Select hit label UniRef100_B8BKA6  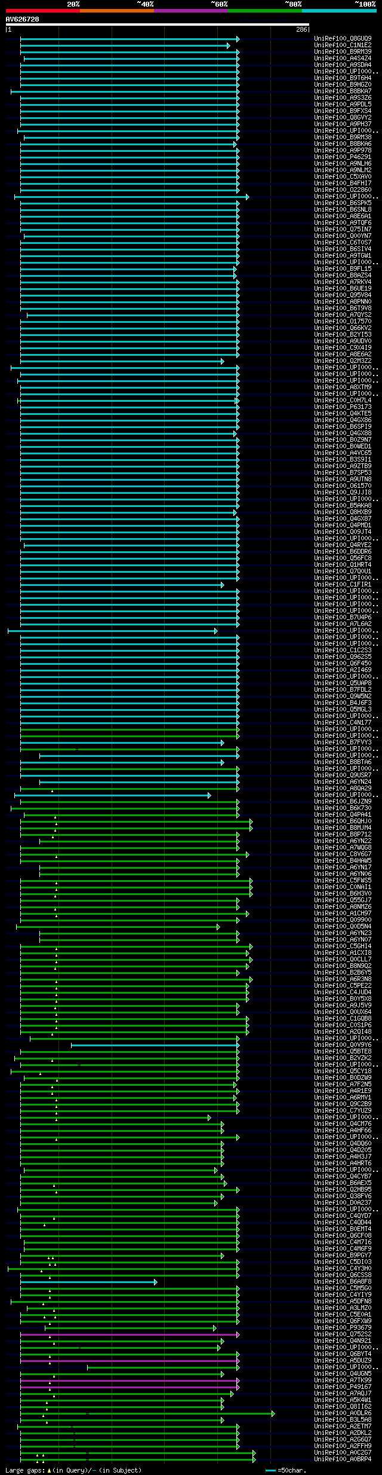point(343,144)
